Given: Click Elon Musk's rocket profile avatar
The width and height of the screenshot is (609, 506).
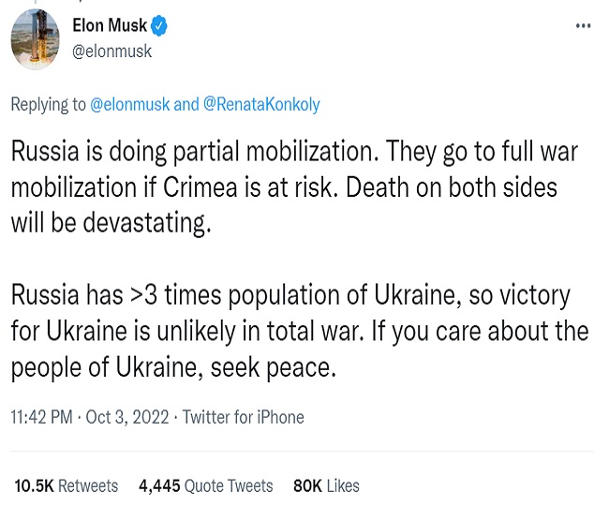Looking at the screenshot, I should coord(35,38).
